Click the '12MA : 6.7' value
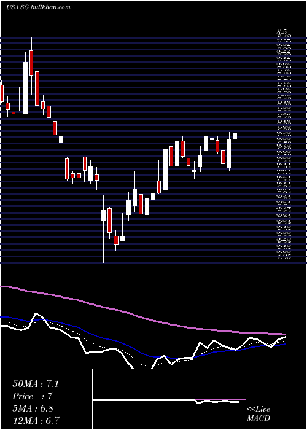The width and height of the screenshot is (307, 430). (x=36, y=420)
